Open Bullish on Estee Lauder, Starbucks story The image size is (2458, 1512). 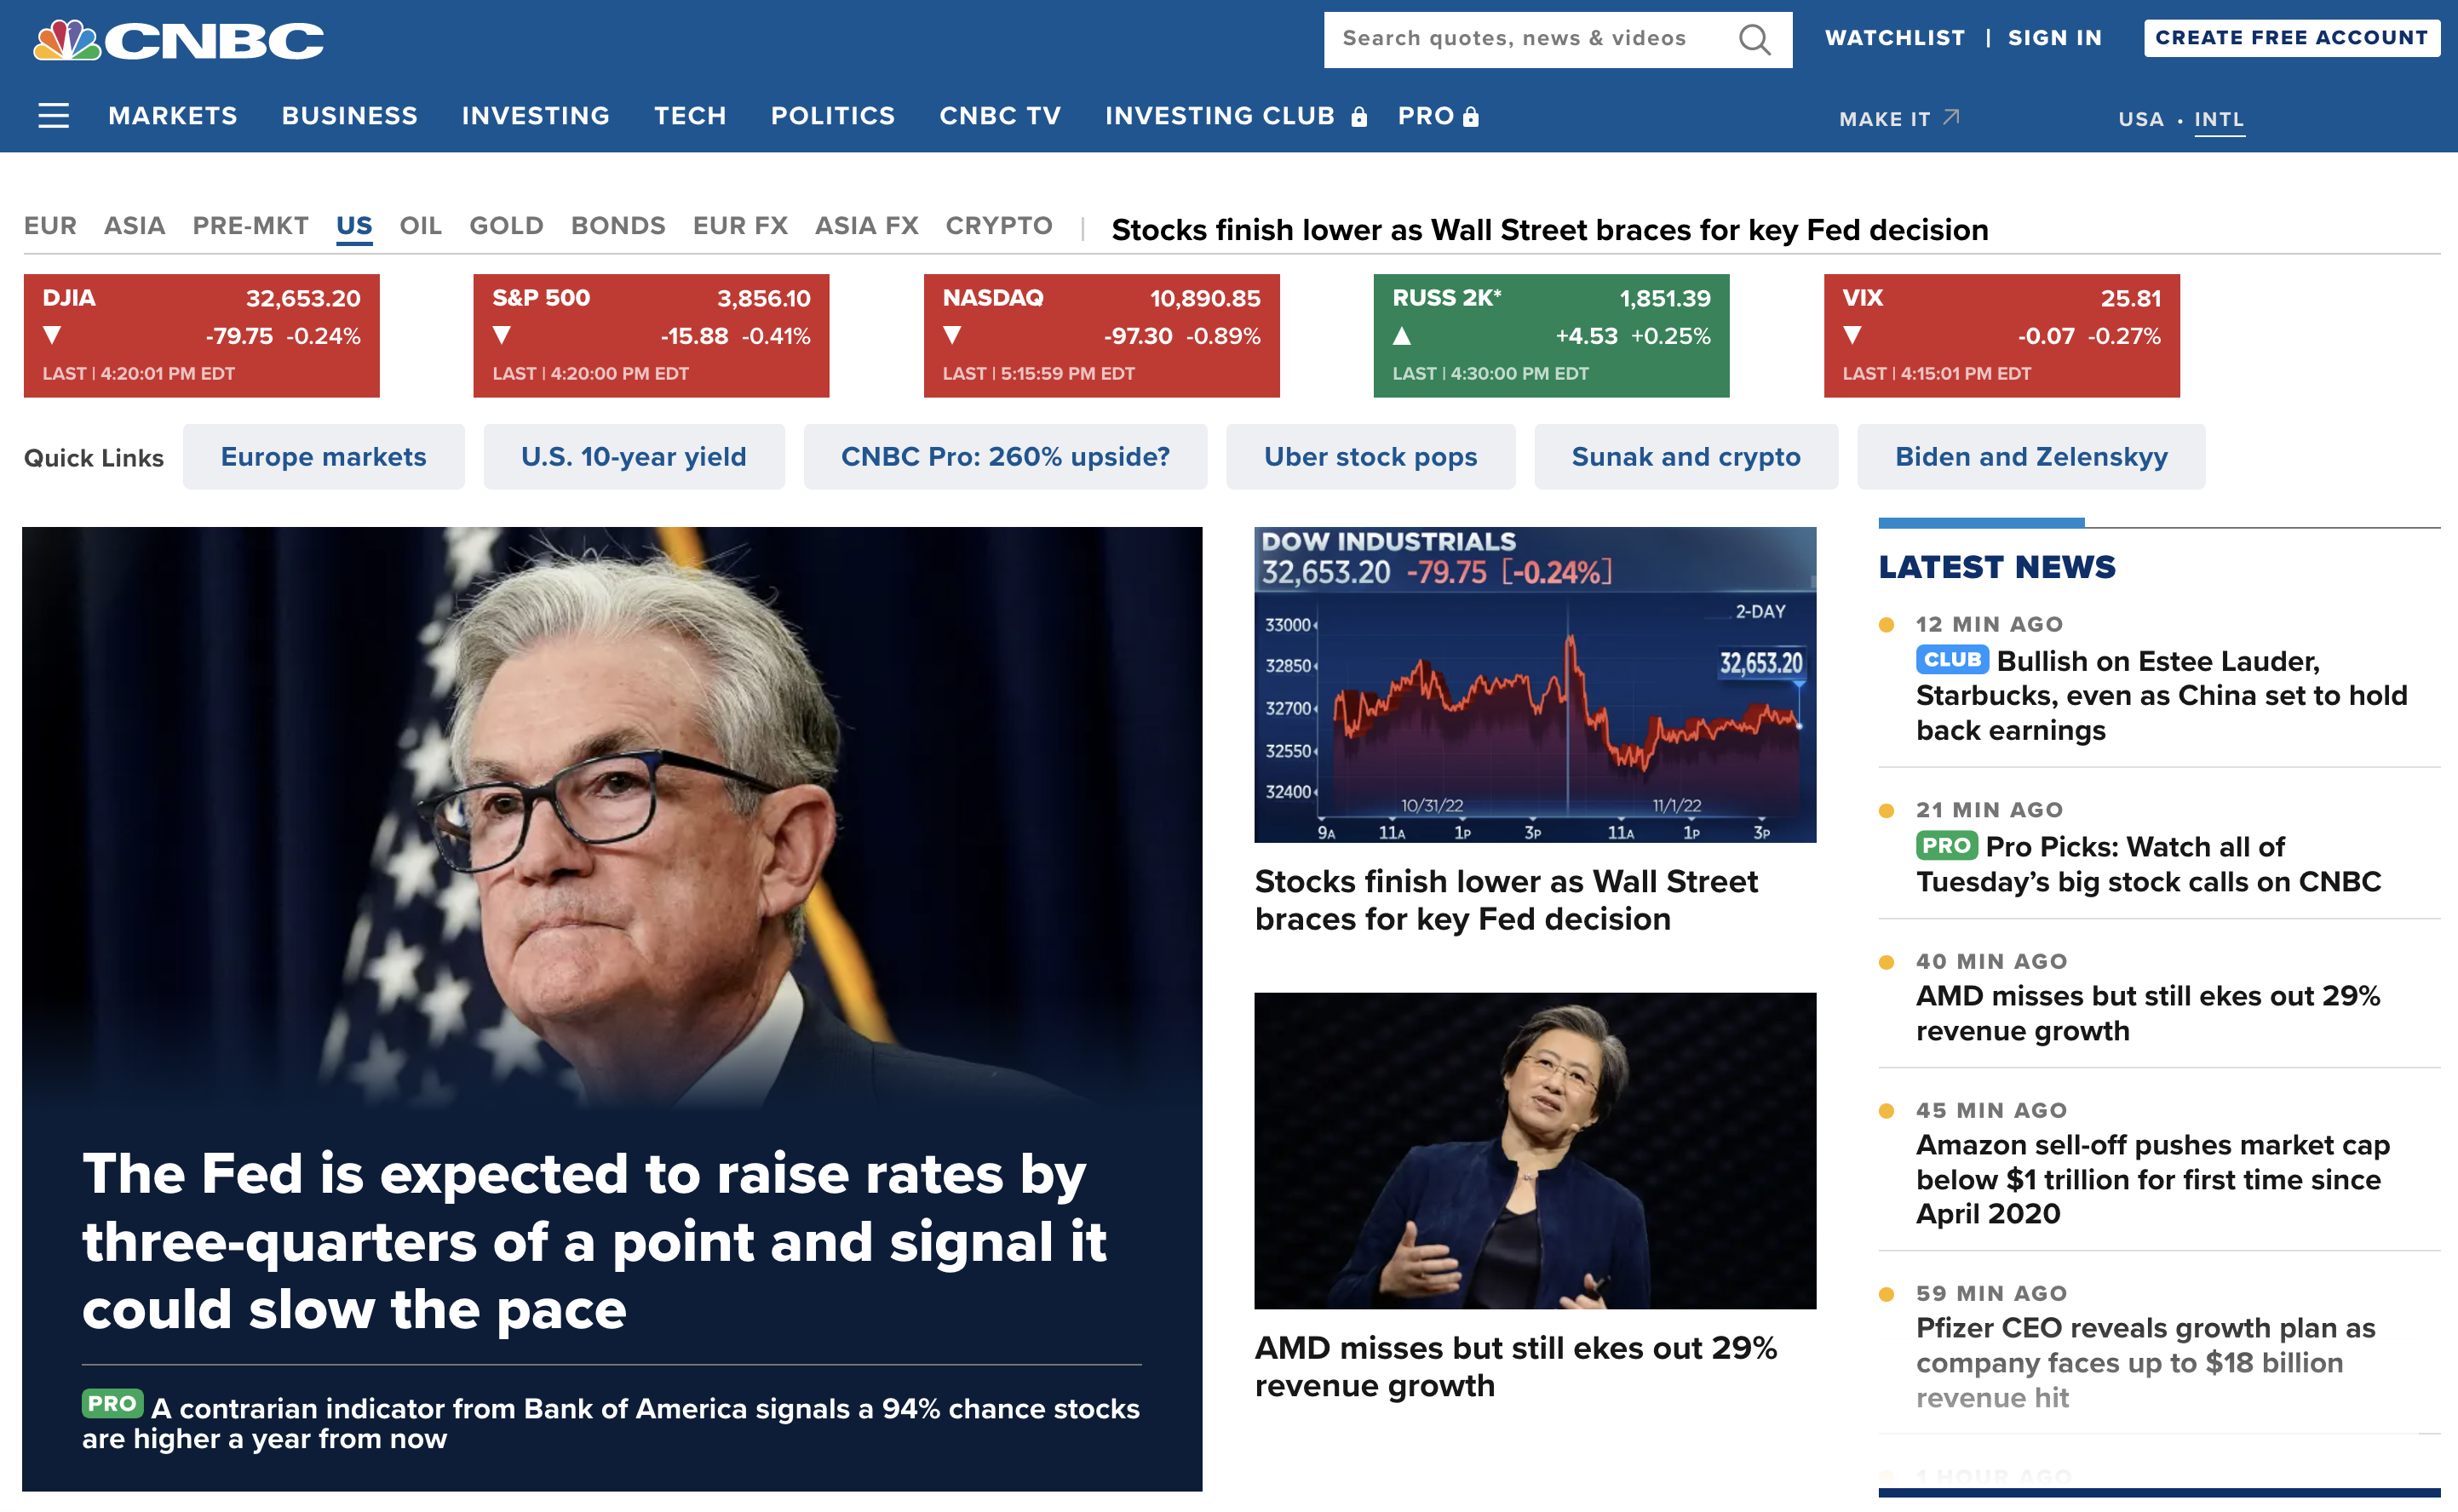pyautogui.click(x=2161, y=695)
